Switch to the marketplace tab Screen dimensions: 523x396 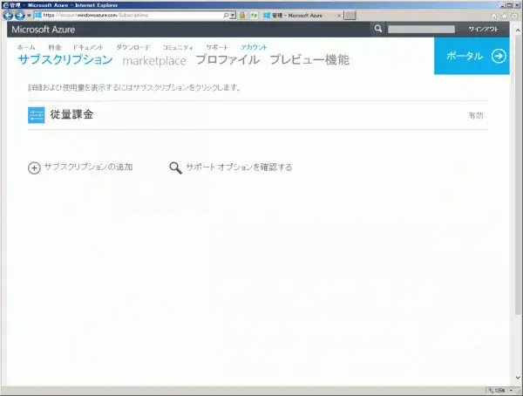coord(154,61)
